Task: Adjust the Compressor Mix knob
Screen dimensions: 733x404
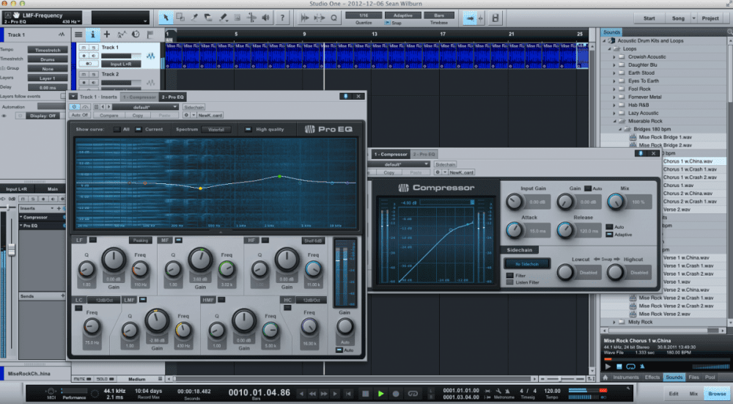Action: tap(614, 201)
